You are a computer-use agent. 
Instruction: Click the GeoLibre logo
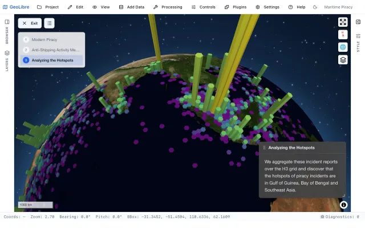coord(16,7)
